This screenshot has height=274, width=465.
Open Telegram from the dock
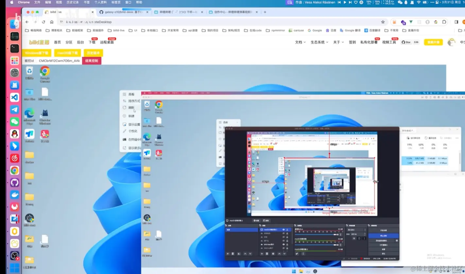[14, 109]
